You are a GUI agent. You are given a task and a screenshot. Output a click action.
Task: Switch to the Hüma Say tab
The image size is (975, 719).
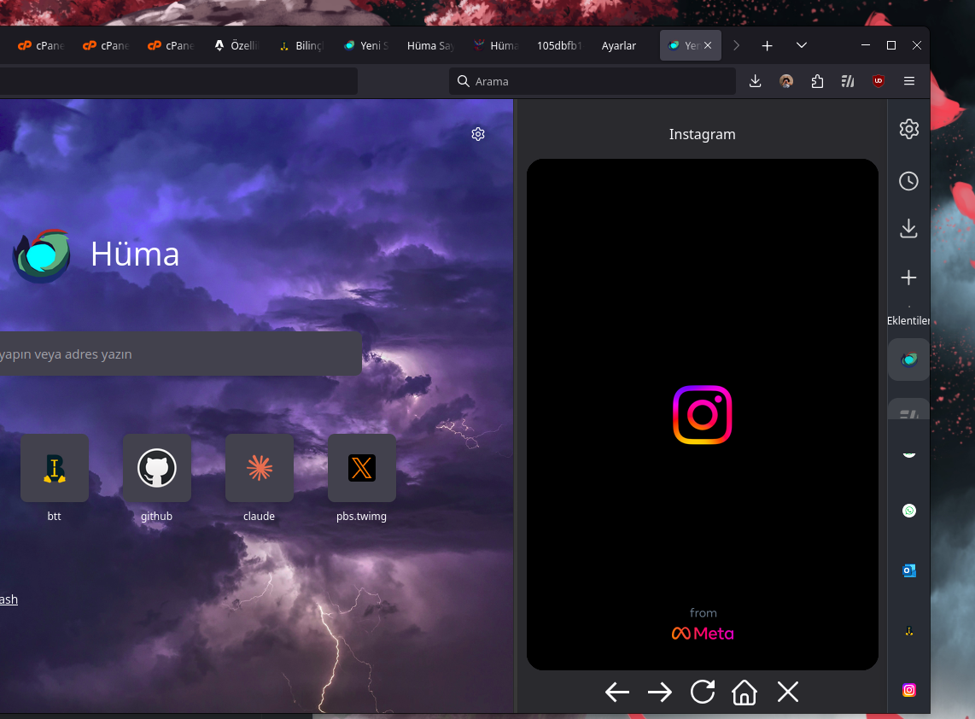point(431,45)
